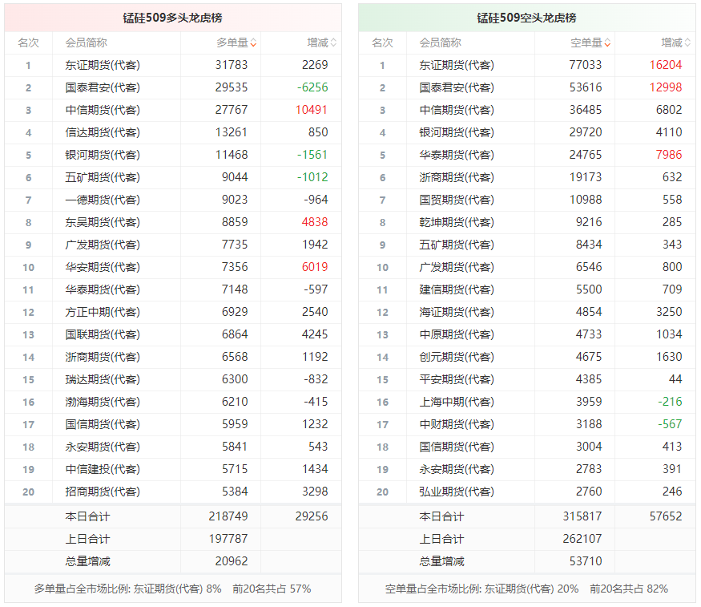Click 会员简称 header in long table
Screen dimensions: 701x607
pyautogui.click(x=87, y=43)
